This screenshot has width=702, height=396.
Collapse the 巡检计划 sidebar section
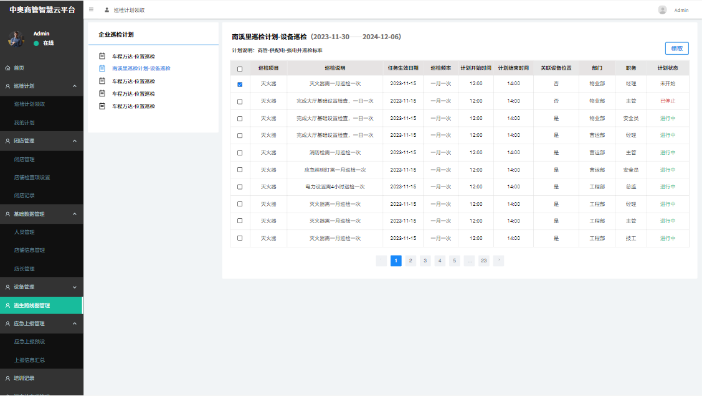pyautogui.click(x=75, y=86)
